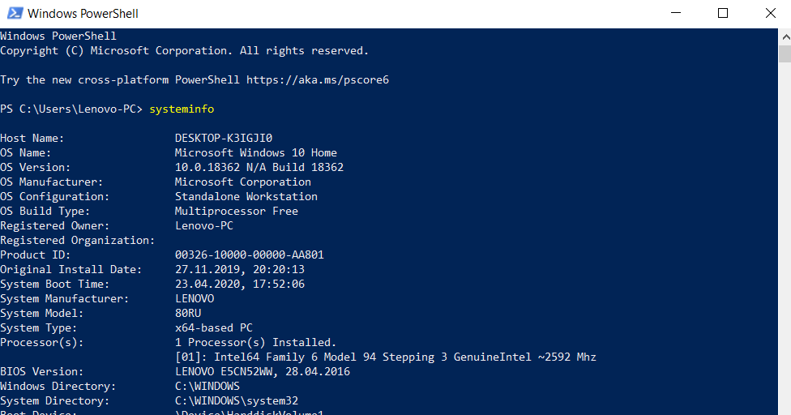Click the PS C:\Users\Lenovo-PC> prompt
791x415 pixels.
(x=71, y=109)
